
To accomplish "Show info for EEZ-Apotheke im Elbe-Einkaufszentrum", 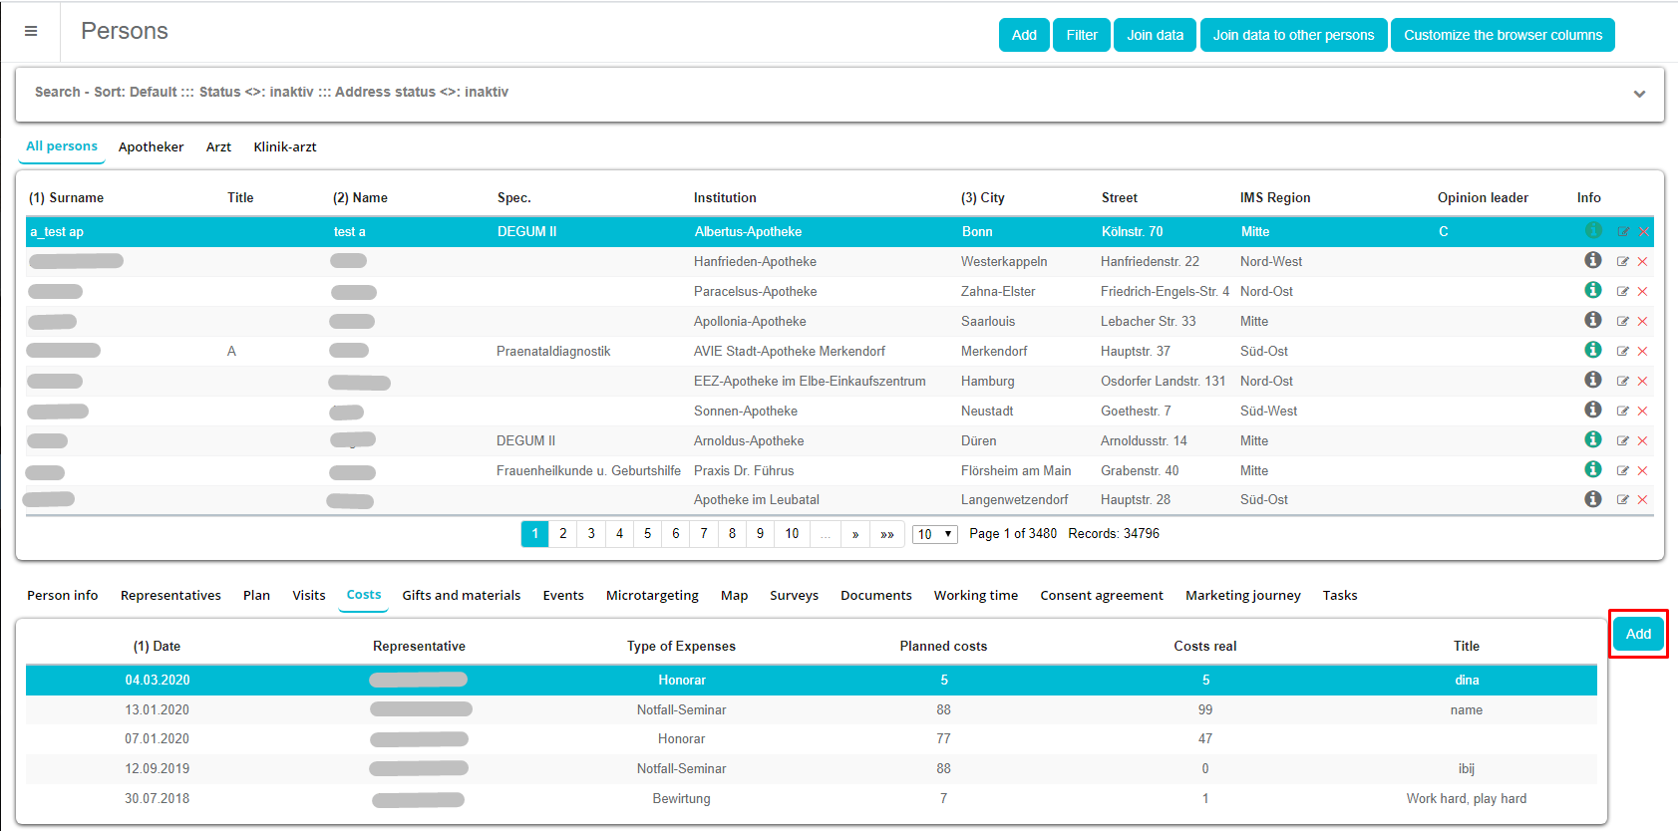I will pos(1593,380).
